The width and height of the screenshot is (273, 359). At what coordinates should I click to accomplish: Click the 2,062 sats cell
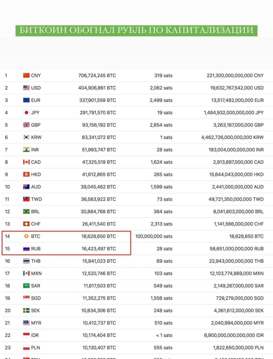(161, 88)
